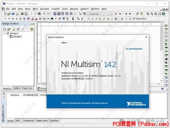The image size is (170, 128).
Task: Pause the simulation
Action: (126, 19)
